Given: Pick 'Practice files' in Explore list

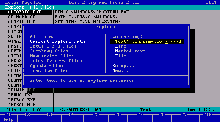Looking at the screenshot, I should pyautogui.click(x=49, y=70).
